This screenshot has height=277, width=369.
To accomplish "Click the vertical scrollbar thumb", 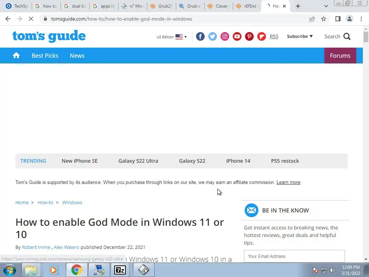I will click(366, 36).
